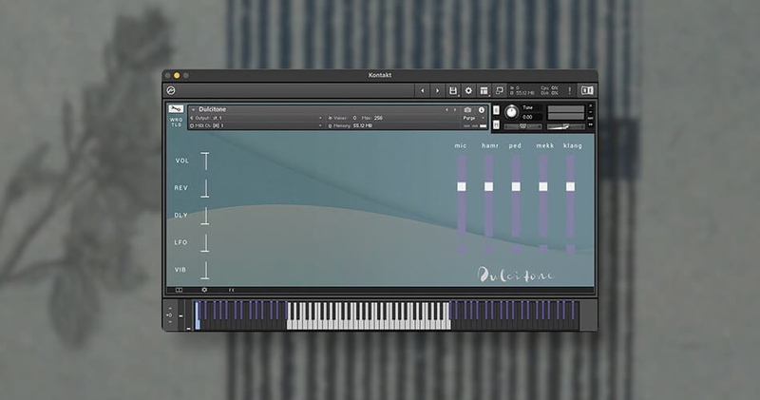This screenshot has height=400, width=760.
Task: Open the save floppy disk menu
Action: coord(453,90)
